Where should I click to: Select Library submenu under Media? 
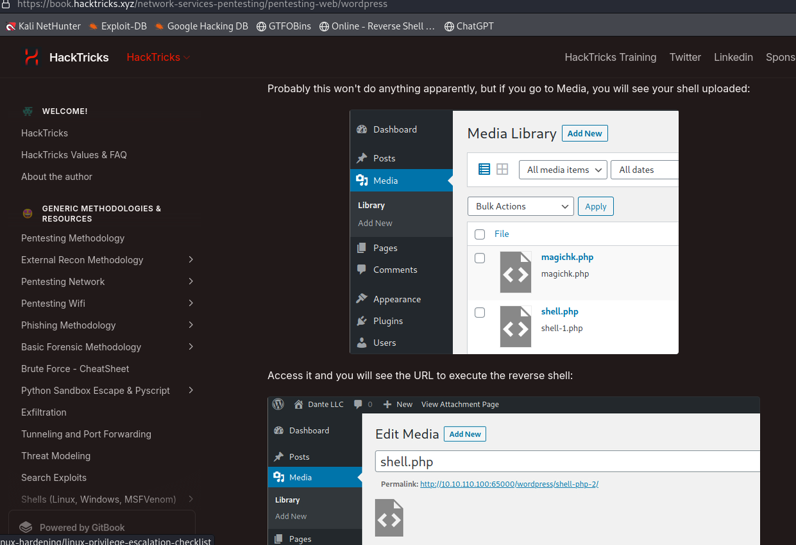click(371, 206)
